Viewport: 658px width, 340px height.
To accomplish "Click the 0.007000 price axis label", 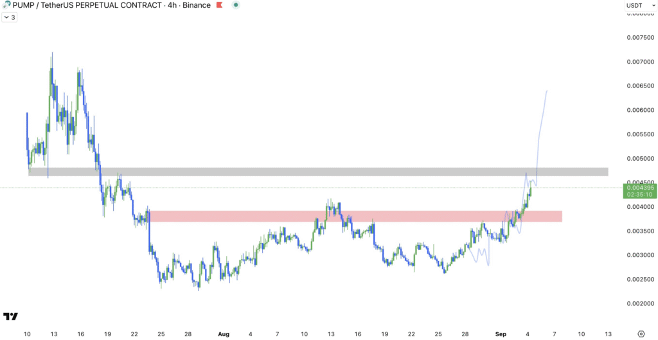I will 641,62.
